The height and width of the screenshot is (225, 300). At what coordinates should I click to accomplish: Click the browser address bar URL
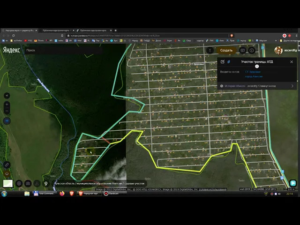coord(115,36)
